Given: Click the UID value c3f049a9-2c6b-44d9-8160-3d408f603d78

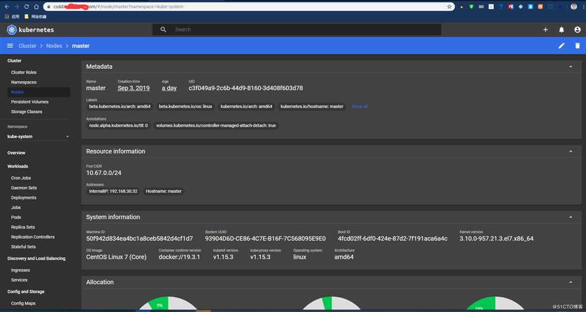Looking at the screenshot, I should point(245,88).
